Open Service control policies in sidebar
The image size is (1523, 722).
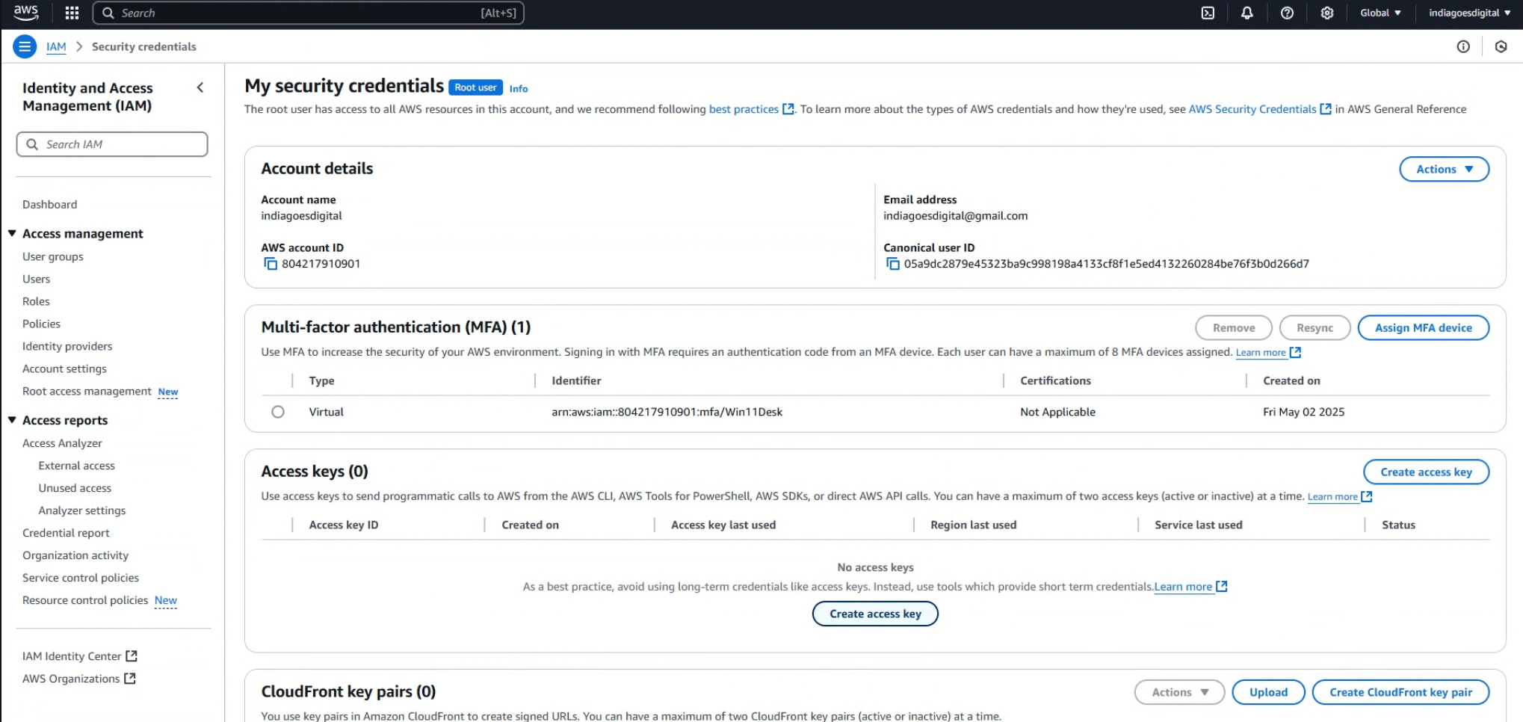coord(81,578)
